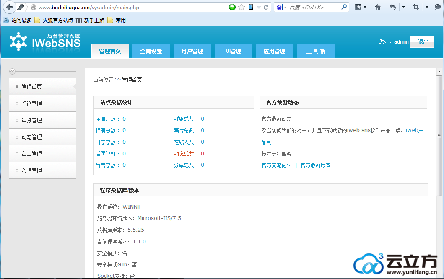Screen dimensions: 444x279
Task: Click the magnifier search icon
Action: pyautogui.click(x=344, y=7)
